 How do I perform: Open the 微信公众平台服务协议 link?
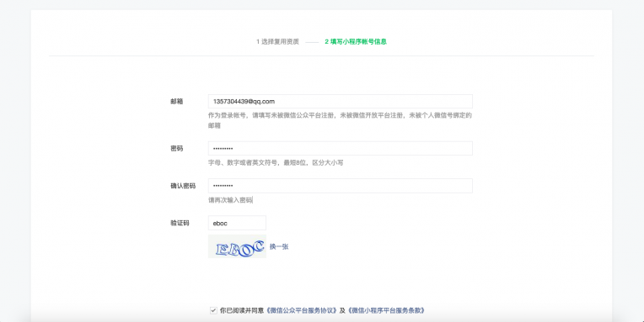[302, 310]
